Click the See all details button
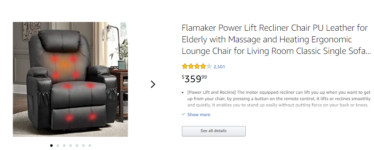 tap(213, 131)
